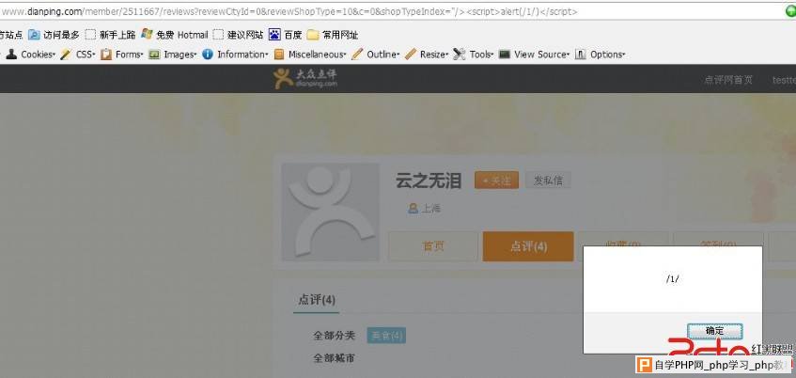Click the 全部分类 label
The image size is (796, 378).
click(x=334, y=336)
